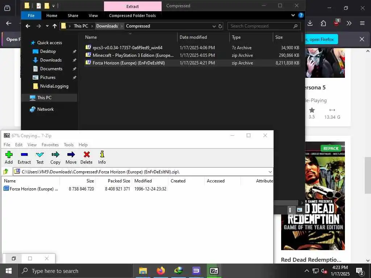Sort 7-Zip list by Packed Size column

click(x=119, y=181)
